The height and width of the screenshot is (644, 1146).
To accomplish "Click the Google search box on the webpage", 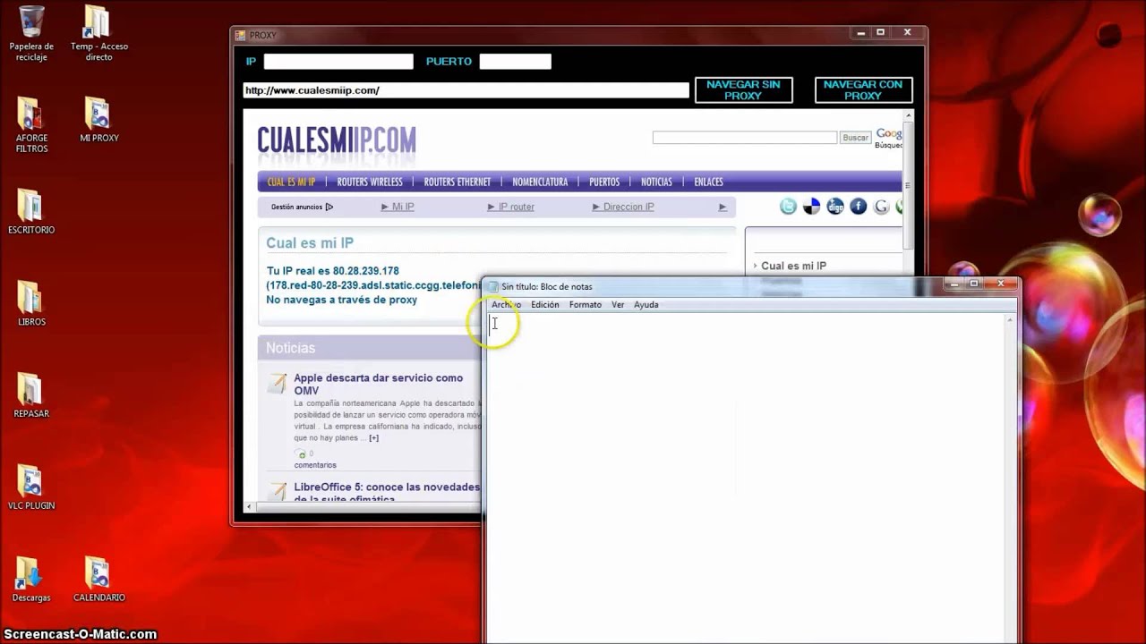I will pyautogui.click(x=744, y=138).
